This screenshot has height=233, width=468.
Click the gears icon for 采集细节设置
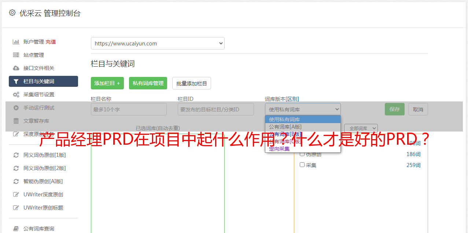click(x=16, y=95)
